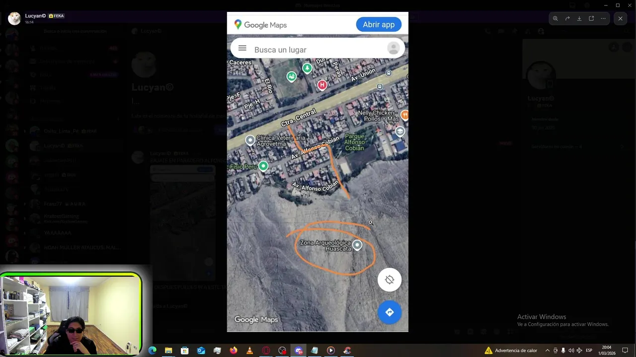
Task: Open Opera browser from the taskbar
Action: click(266, 351)
